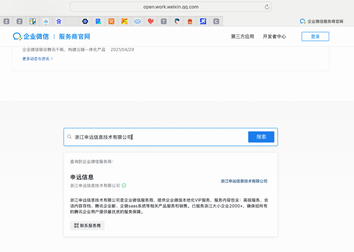Click the magnifier icon in the search box
Viewport: 354px width, 252px height.
point(69,137)
